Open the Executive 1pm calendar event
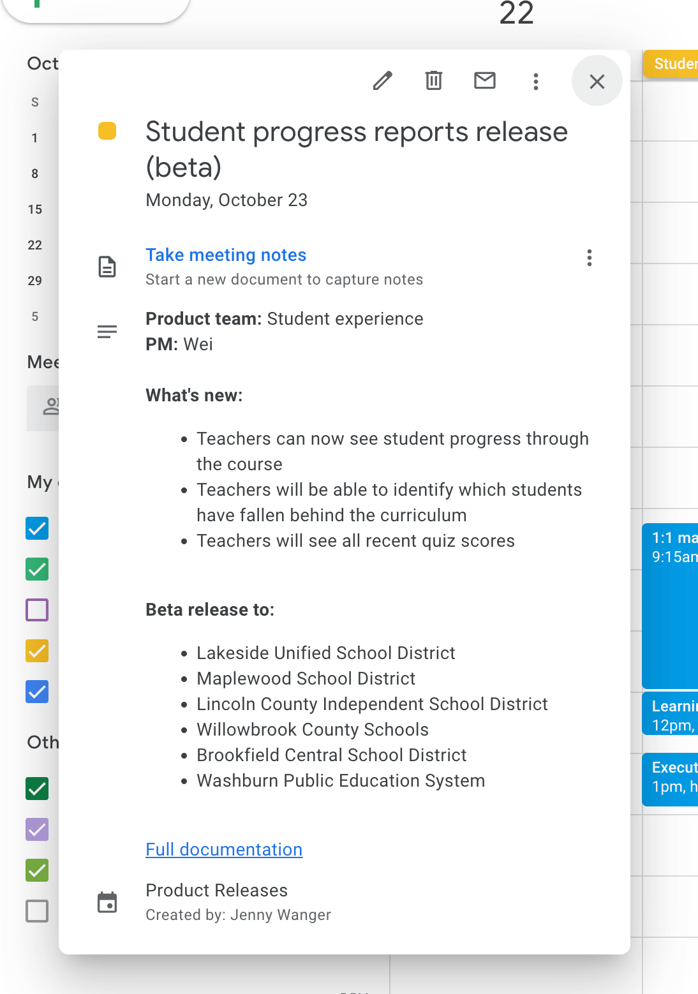Viewport: 698px width, 994px height. [x=670, y=780]
